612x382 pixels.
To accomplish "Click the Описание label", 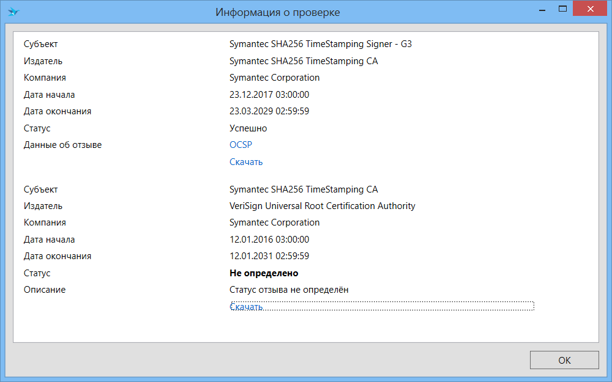I will coord(45,290).
